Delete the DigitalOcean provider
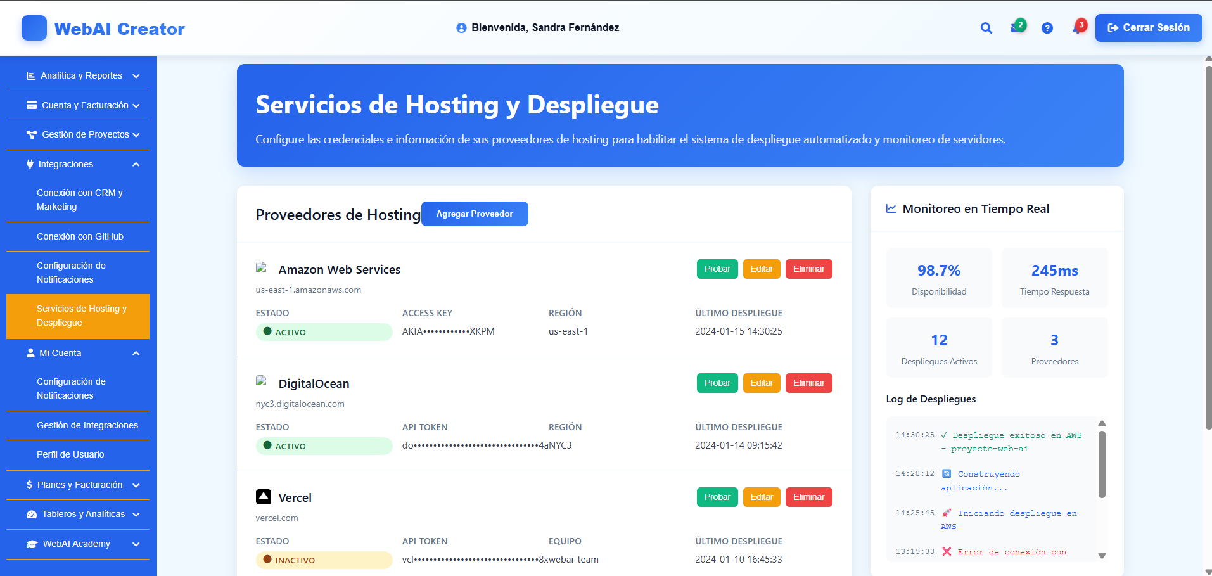Image resolution: width=1212 pixels, height=576 pixels. point(809,383)
